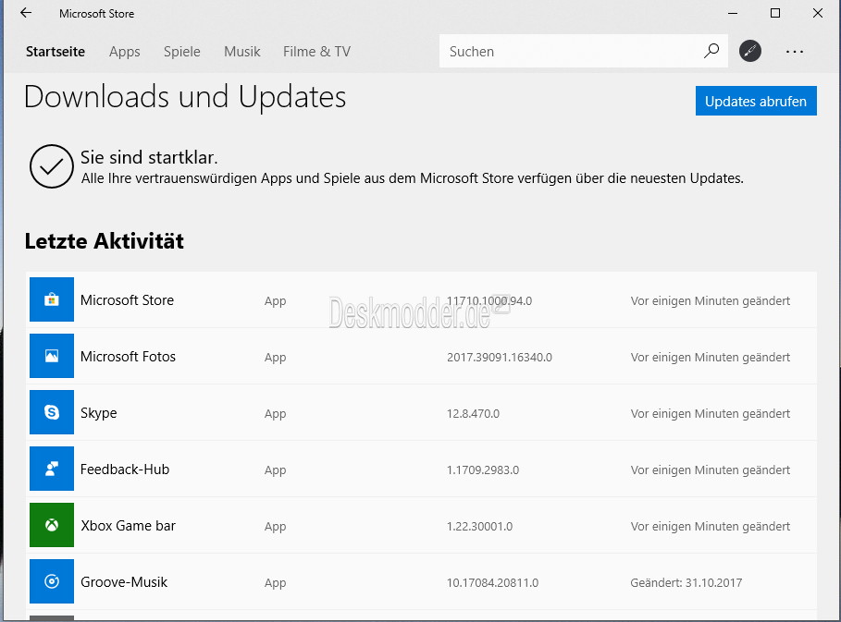The height and width of the screenshot is (622, 841).
Task: Switch to the Startseite tab
Action: [x=56, y=52]
